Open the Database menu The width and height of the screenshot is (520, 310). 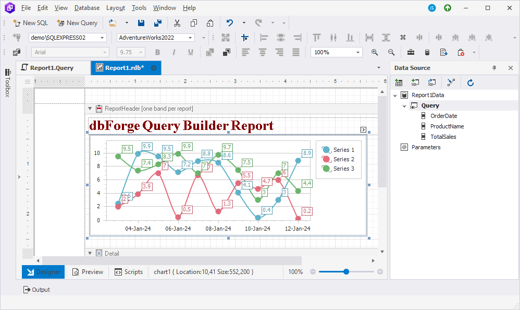[x=87, y=8]
